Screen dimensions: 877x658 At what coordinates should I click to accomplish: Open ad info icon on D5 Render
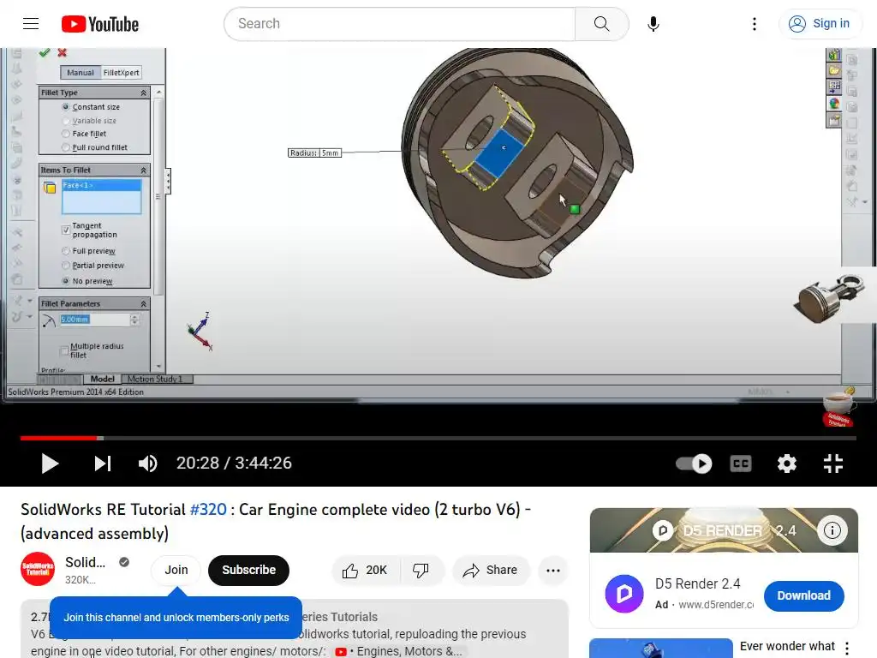832,529
